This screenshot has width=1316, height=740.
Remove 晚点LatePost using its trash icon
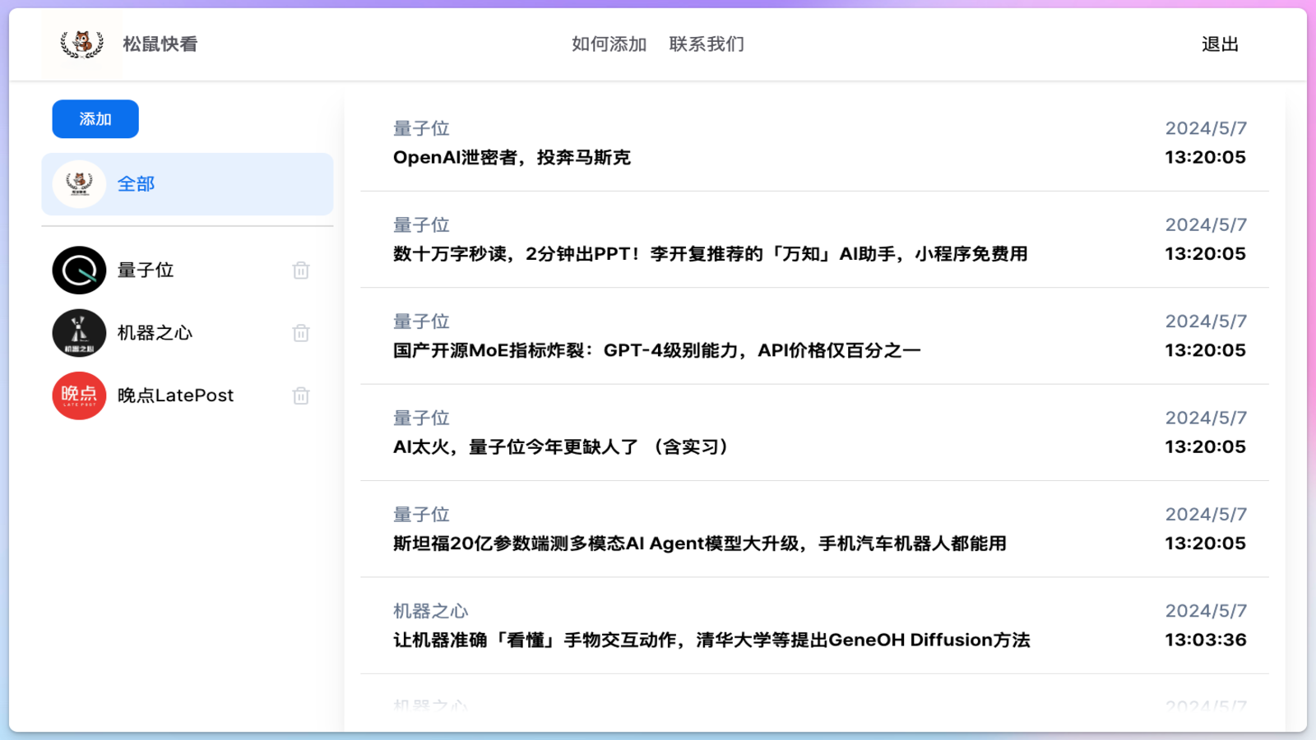[301, 395]
